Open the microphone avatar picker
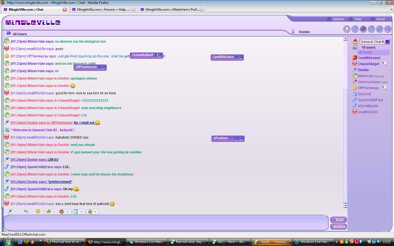This screenshot has width=394, height=246. tap(10, 212)
